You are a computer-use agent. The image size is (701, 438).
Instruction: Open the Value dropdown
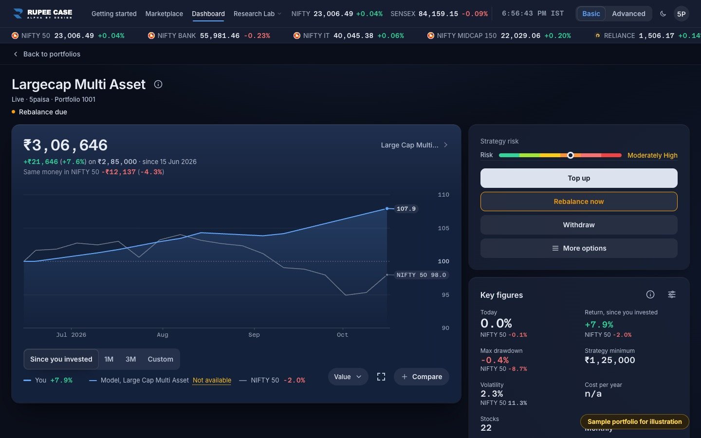[348, 377]
